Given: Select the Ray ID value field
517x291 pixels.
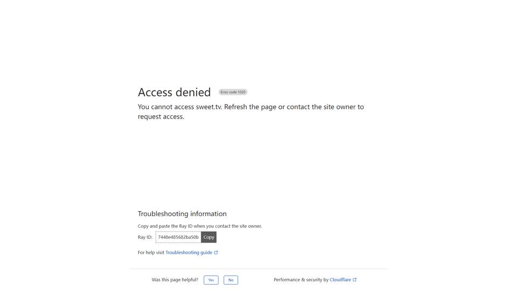Looking at the screenshot, I should pyautogui.click(x=178, y=237).
